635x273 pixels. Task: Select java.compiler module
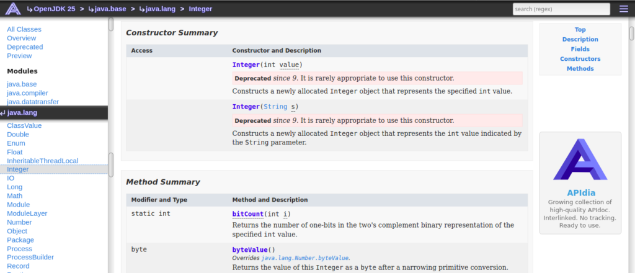coord(27,93)
